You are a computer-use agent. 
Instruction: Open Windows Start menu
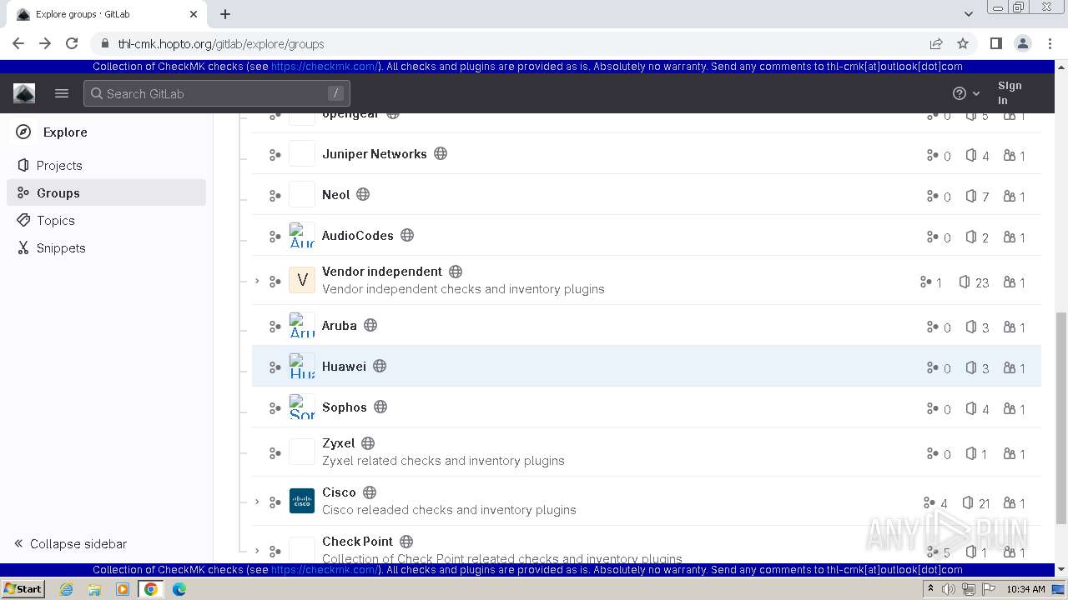click(23, 588)
